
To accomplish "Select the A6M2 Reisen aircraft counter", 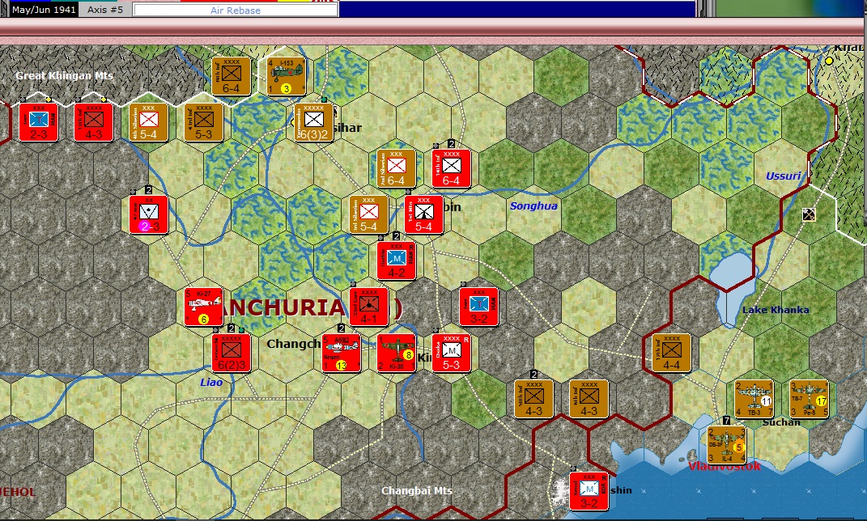I will point(341,353).
